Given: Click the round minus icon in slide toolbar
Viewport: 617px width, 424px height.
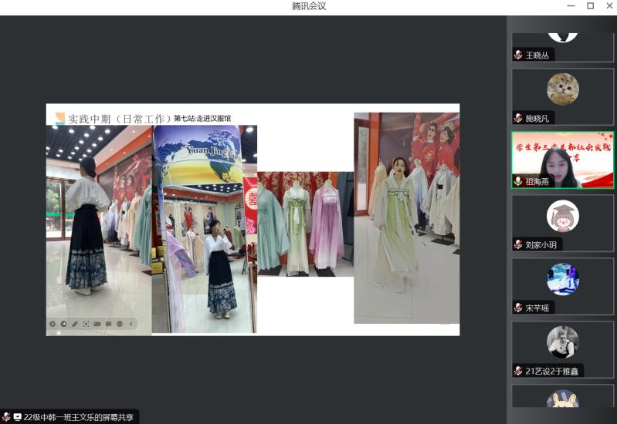Looking at the screenshot, I should (x=120, y=324).
